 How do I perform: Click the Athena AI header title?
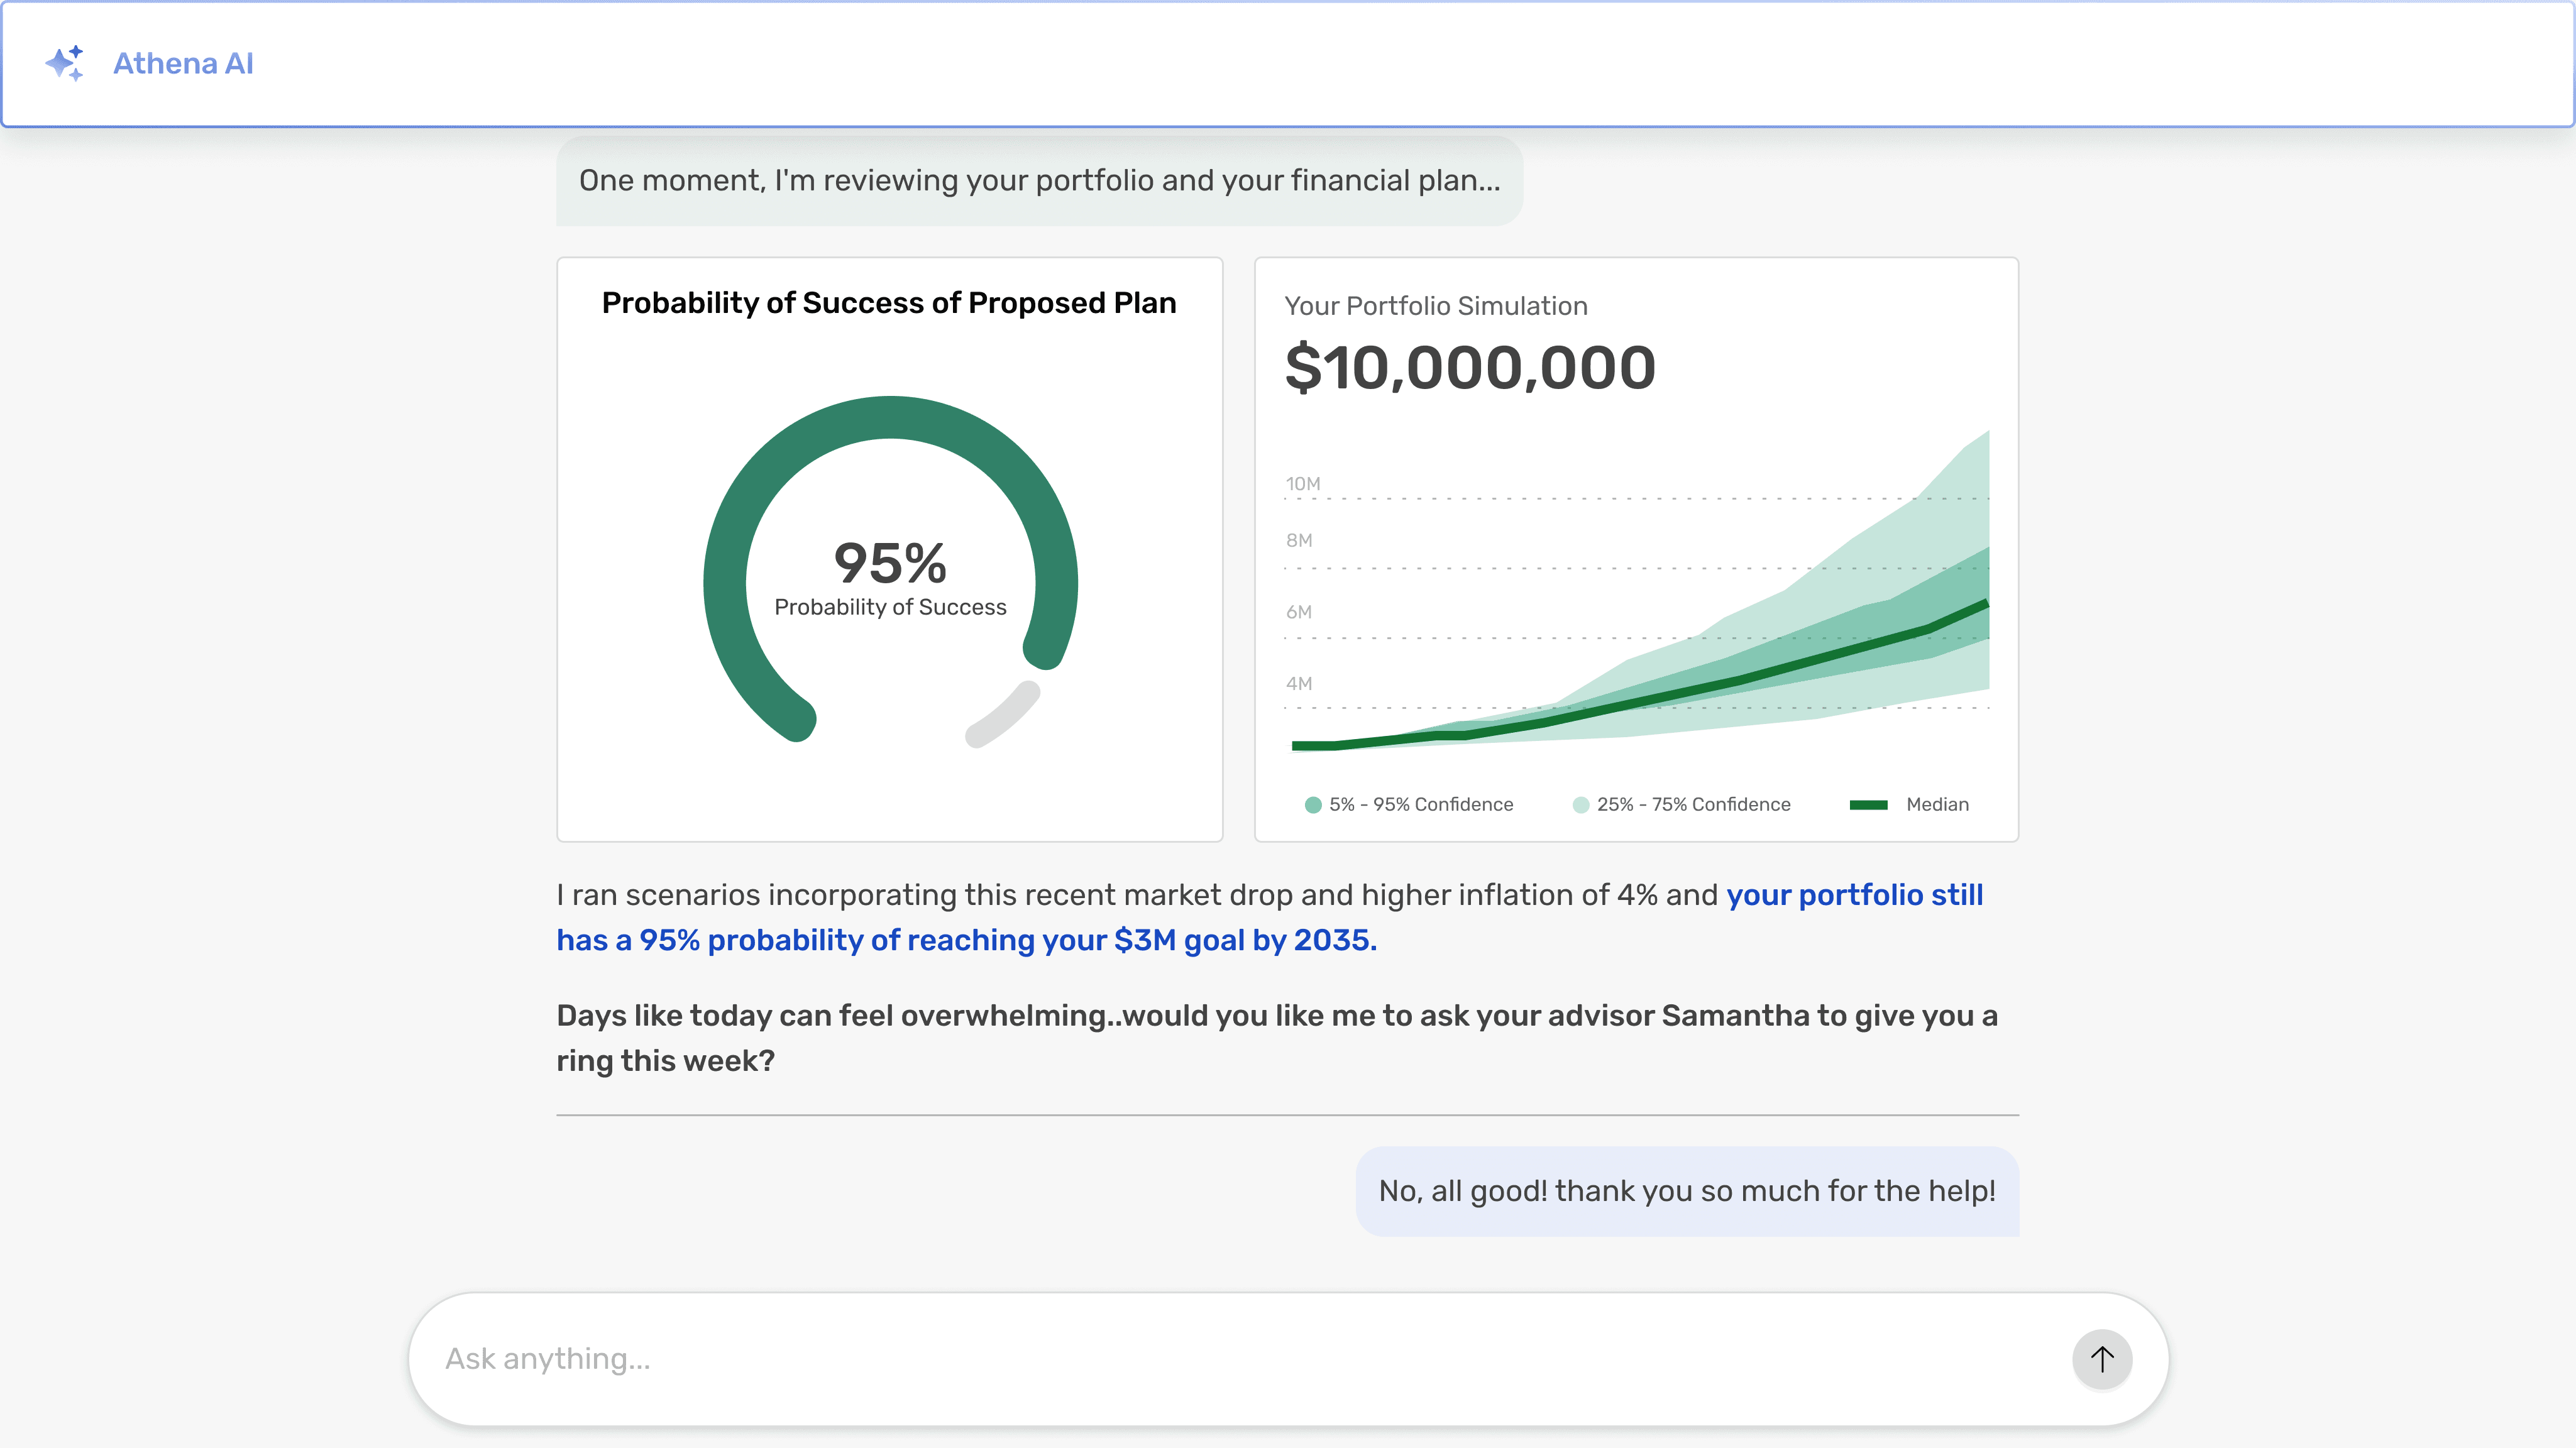point(183,63)
